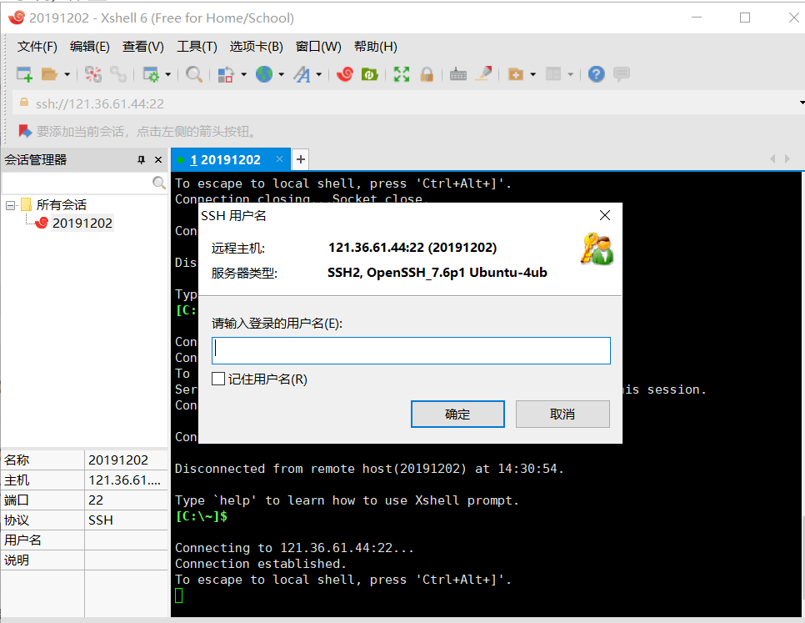Click the highlight pen toolbar icon
Screen dimensions: 805x623
point(483,74)
